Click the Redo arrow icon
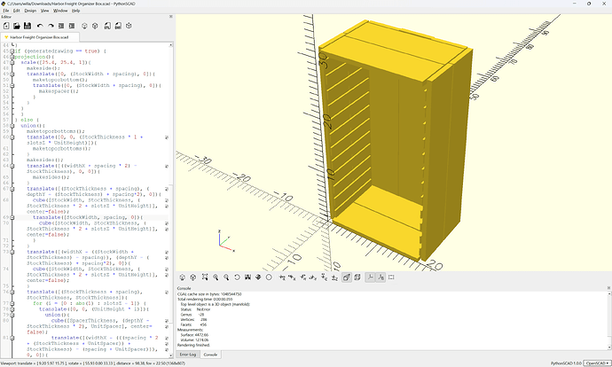Viewport: 612px width, 367px height. click(51, 26)
